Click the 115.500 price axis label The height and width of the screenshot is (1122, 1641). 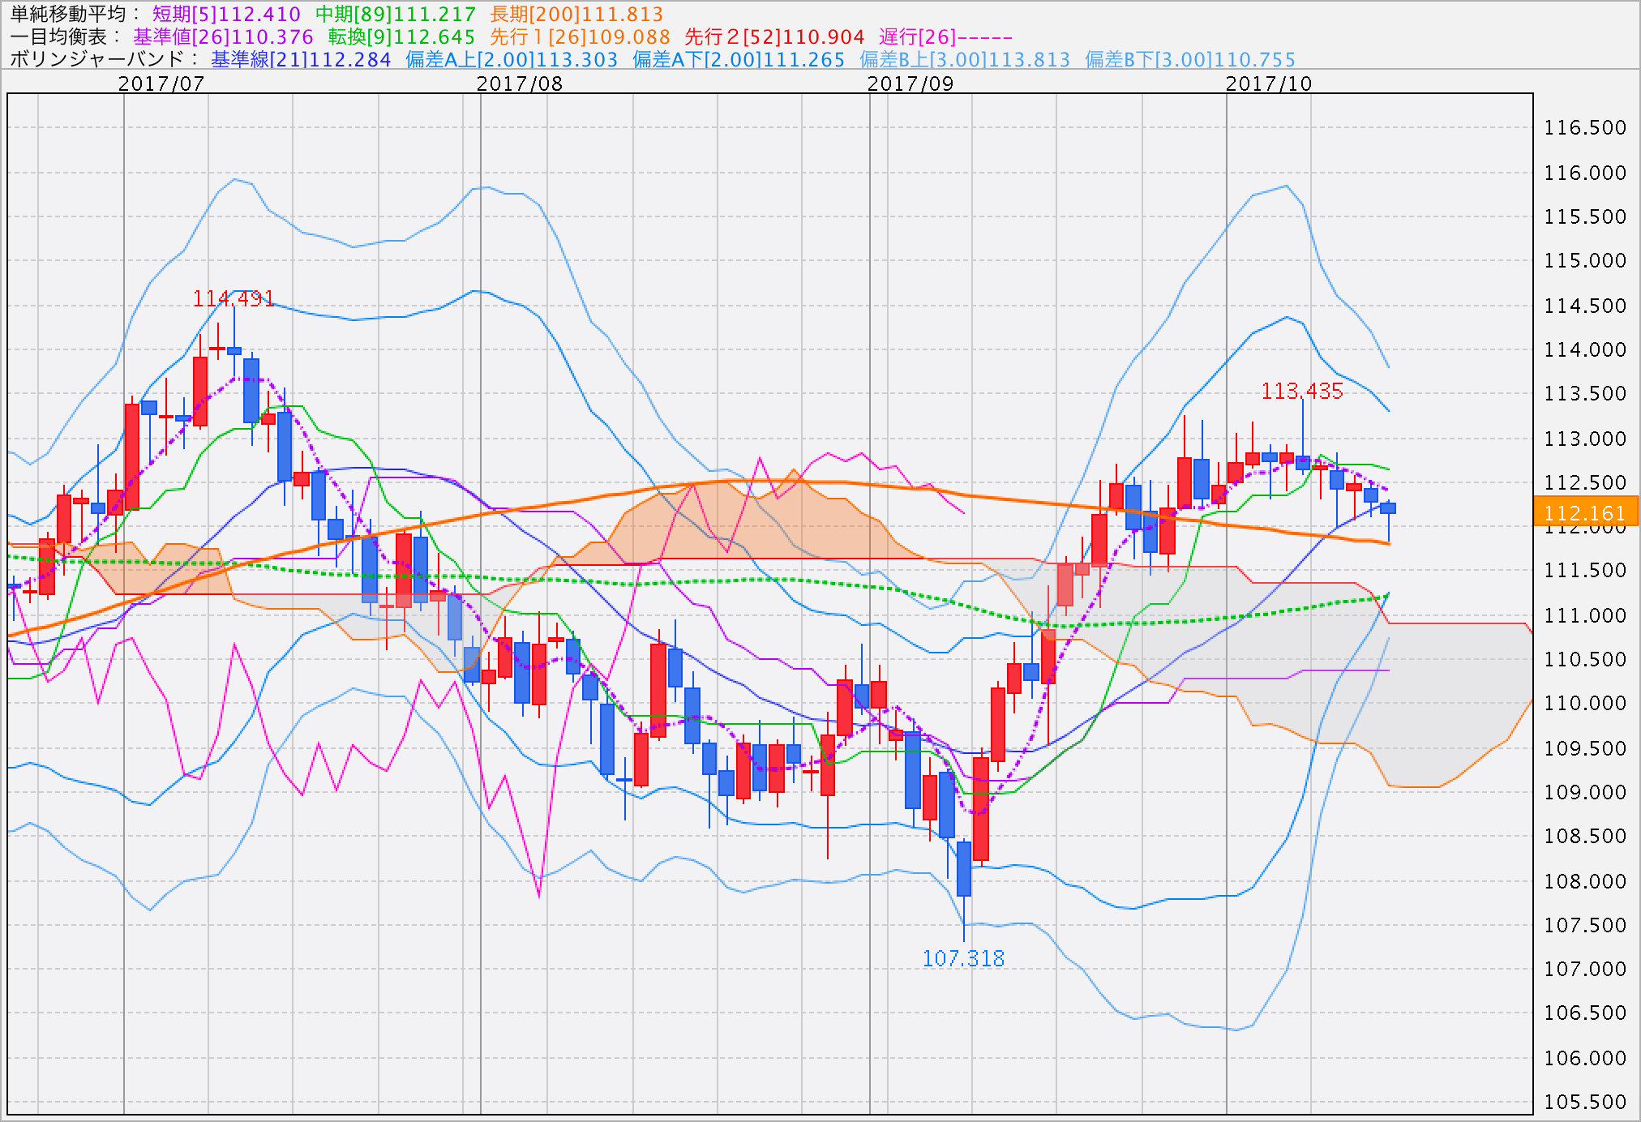[1585, 216]
